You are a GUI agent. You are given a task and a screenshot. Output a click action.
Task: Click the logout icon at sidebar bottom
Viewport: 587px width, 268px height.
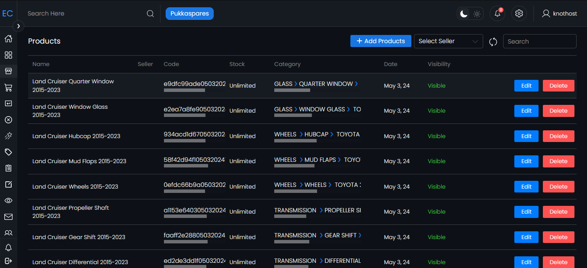8,261
